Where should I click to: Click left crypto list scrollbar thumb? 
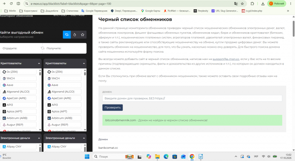tap(40, 74)
